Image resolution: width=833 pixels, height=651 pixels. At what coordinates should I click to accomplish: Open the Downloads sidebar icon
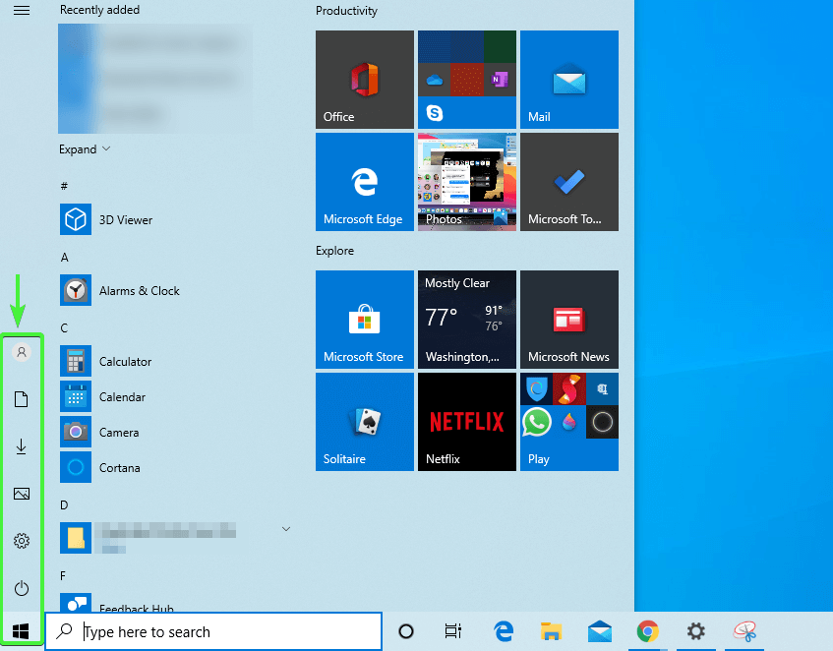22,446
